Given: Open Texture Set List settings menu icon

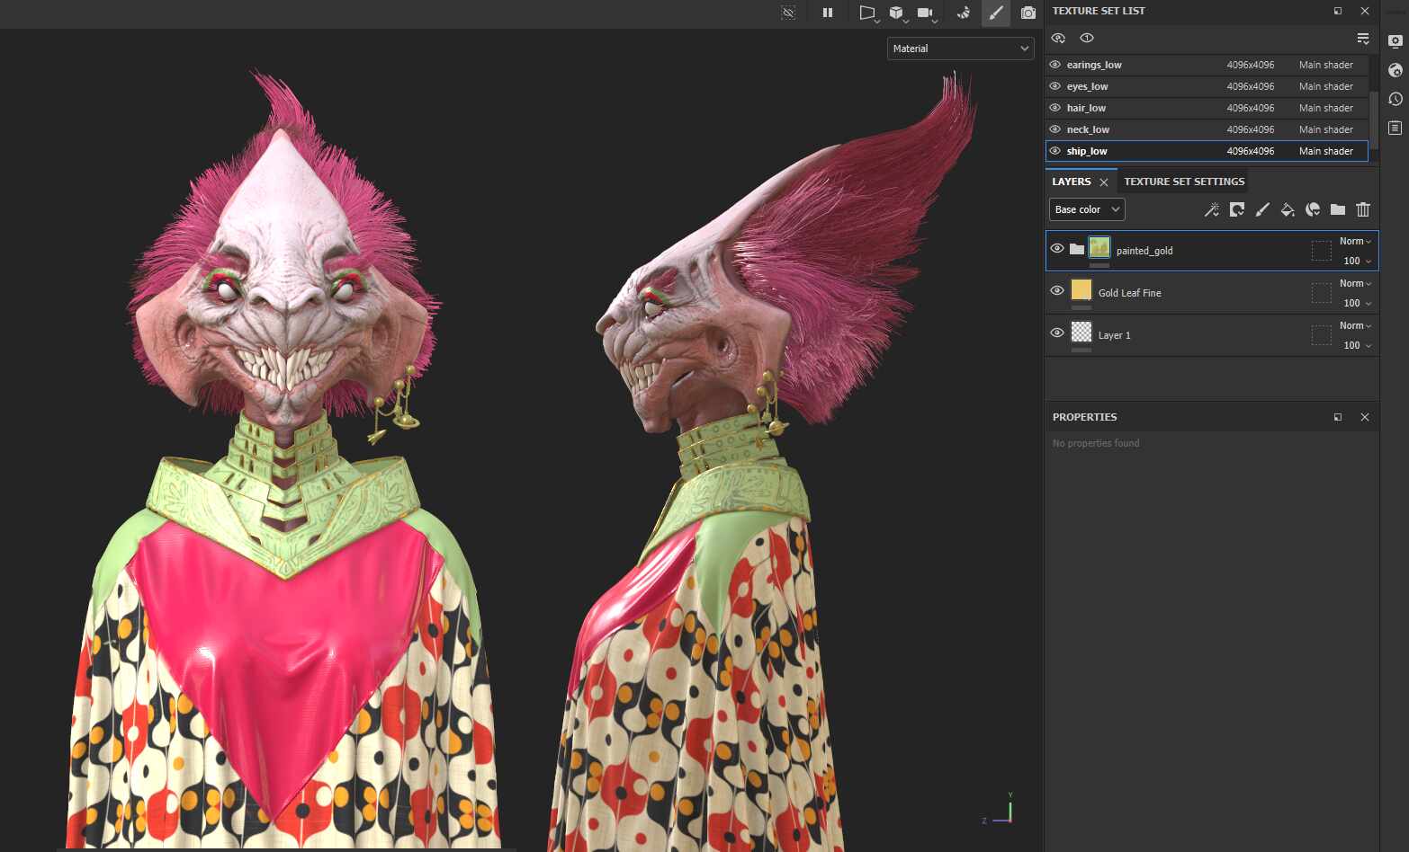Looking at the screenshot, I should coord(1363,38).
